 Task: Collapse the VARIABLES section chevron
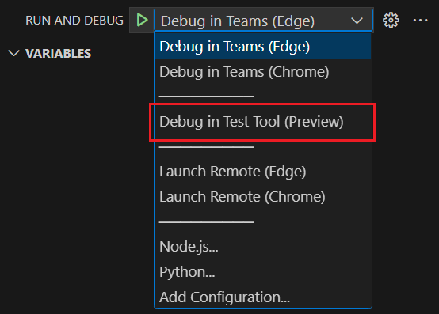[13, 53]
